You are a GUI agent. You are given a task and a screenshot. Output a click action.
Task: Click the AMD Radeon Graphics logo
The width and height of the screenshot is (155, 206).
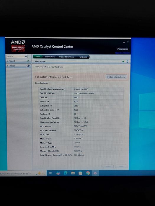(x=18, y=46)
